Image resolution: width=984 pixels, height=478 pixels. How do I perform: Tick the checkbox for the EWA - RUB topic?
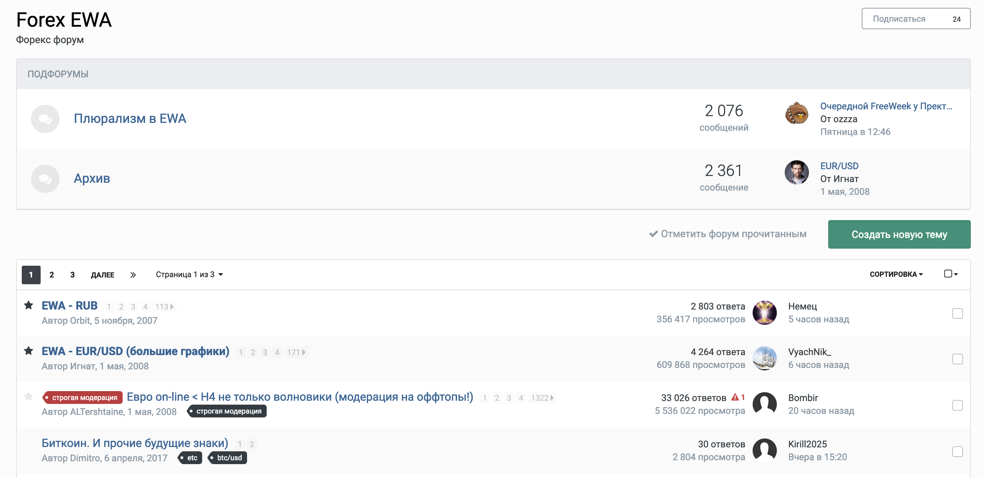coord(957,313)
